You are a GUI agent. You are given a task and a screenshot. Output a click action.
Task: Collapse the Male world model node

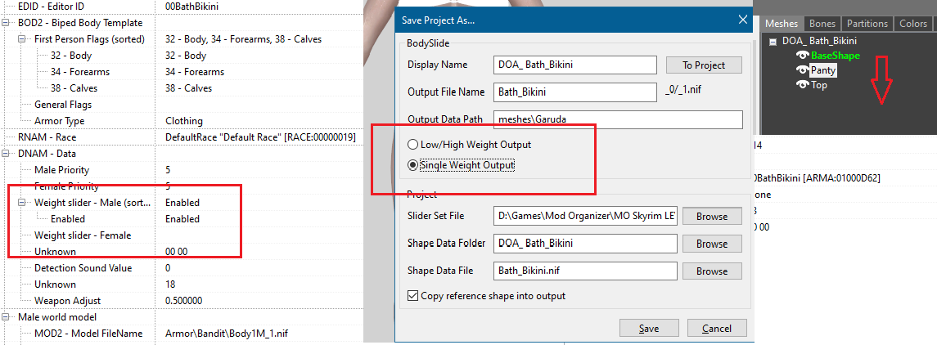tap(6, 317)
